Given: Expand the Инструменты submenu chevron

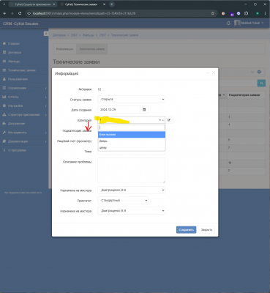Looking at the screenshot, I should click(46, 133).
